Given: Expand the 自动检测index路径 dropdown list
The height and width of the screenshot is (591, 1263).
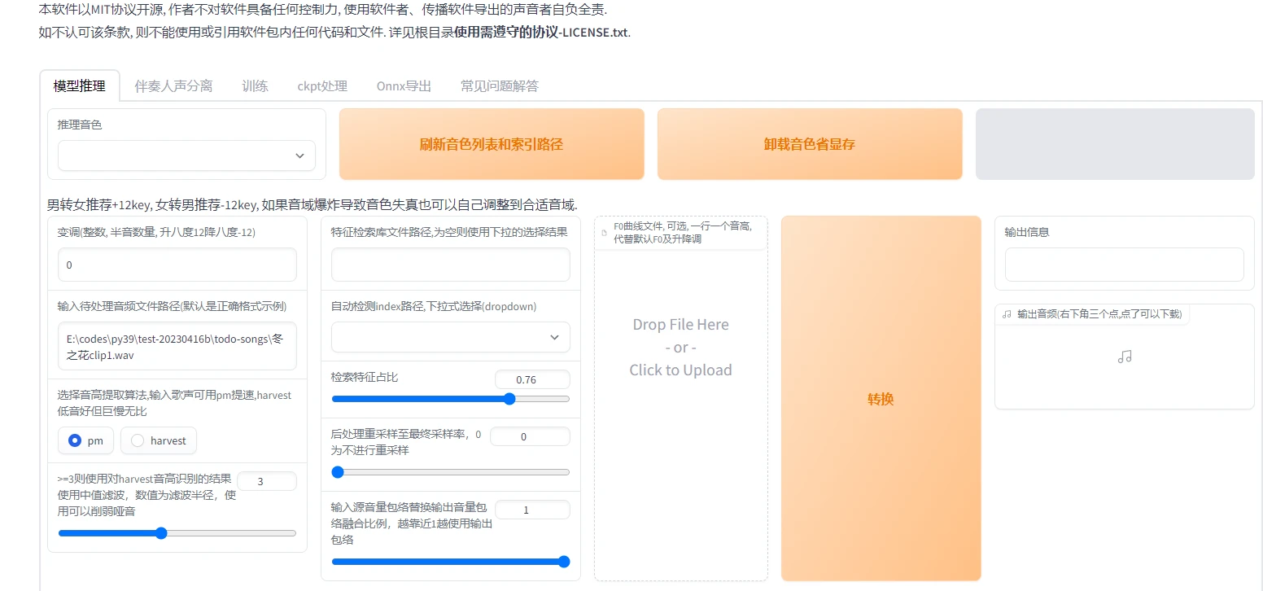Looking at the screenshot, I should coord(450,337).
